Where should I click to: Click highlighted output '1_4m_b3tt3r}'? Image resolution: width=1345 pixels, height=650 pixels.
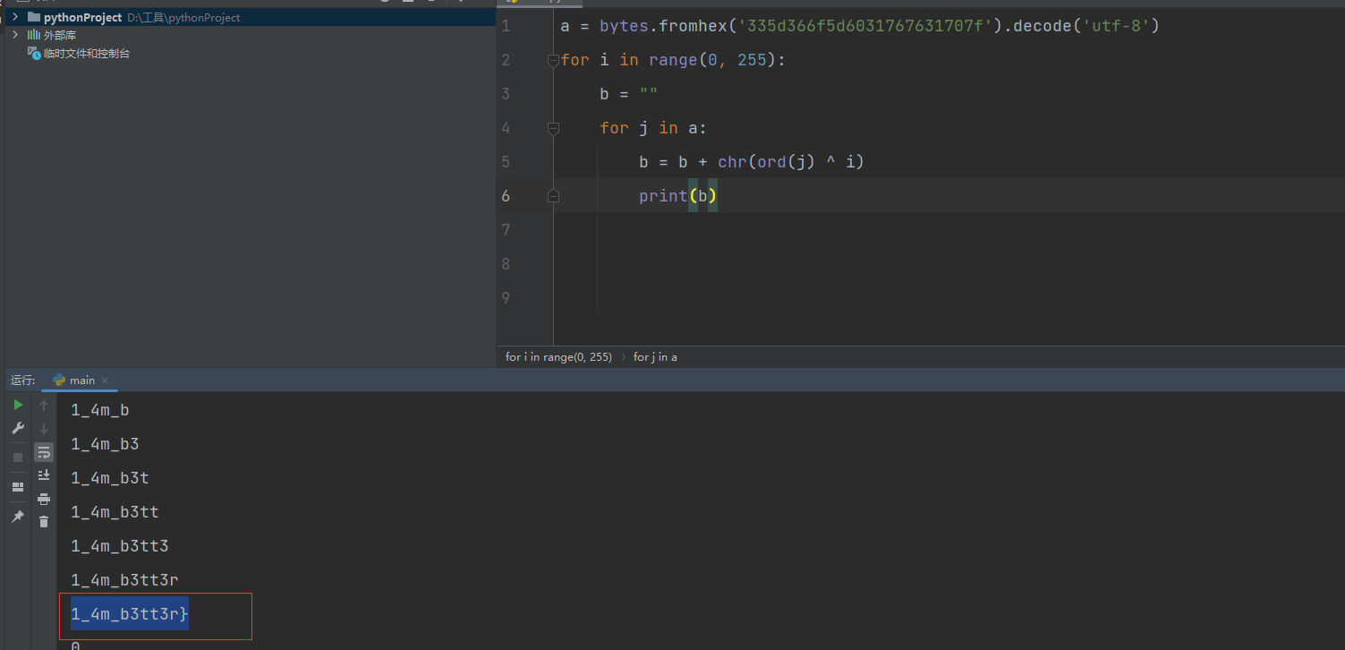tap(130, 614)
